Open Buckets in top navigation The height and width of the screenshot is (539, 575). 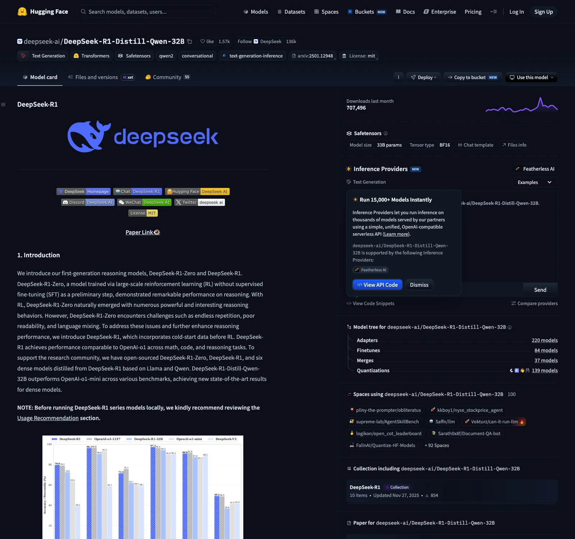coord(367,11)
